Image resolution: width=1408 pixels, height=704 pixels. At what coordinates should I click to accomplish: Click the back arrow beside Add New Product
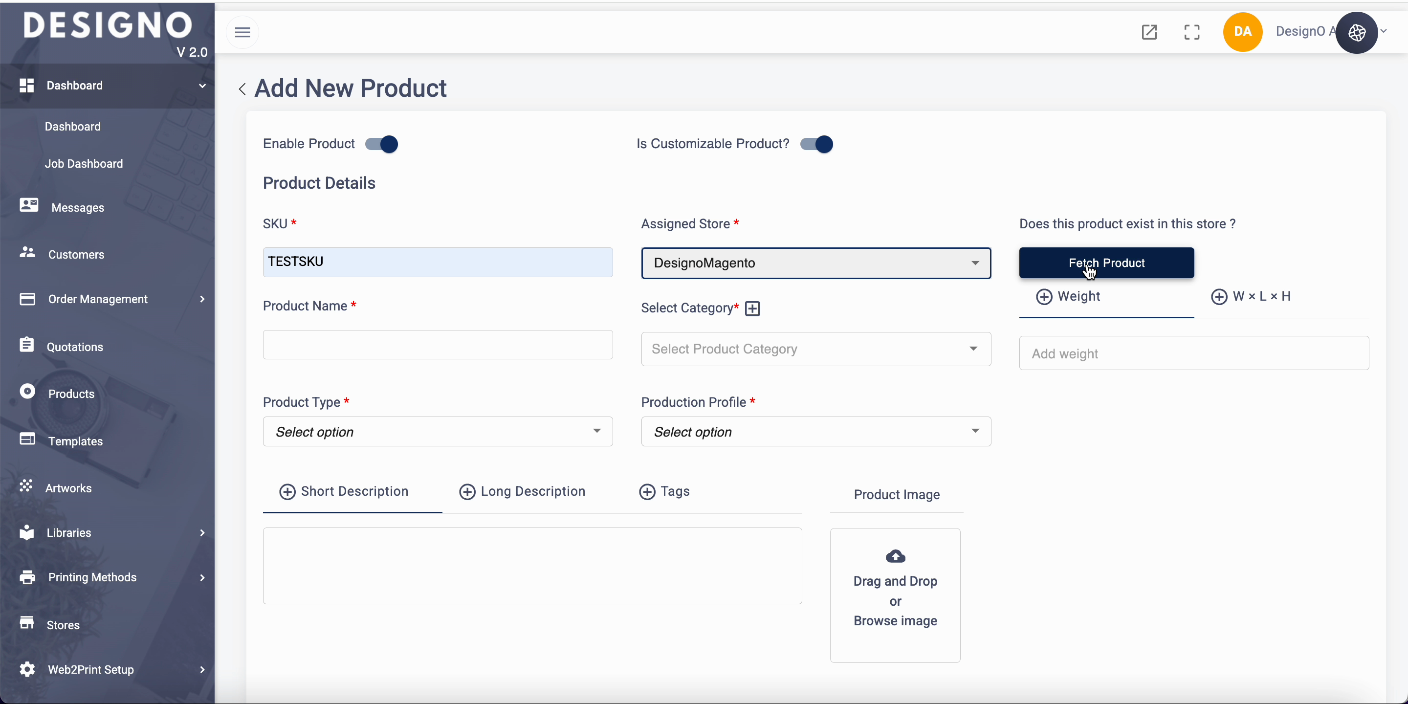[x=242, y=89]
